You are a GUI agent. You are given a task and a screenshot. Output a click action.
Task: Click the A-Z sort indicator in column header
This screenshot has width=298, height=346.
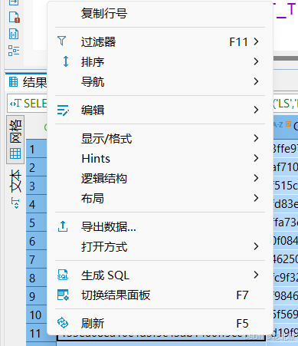point(278,124)
